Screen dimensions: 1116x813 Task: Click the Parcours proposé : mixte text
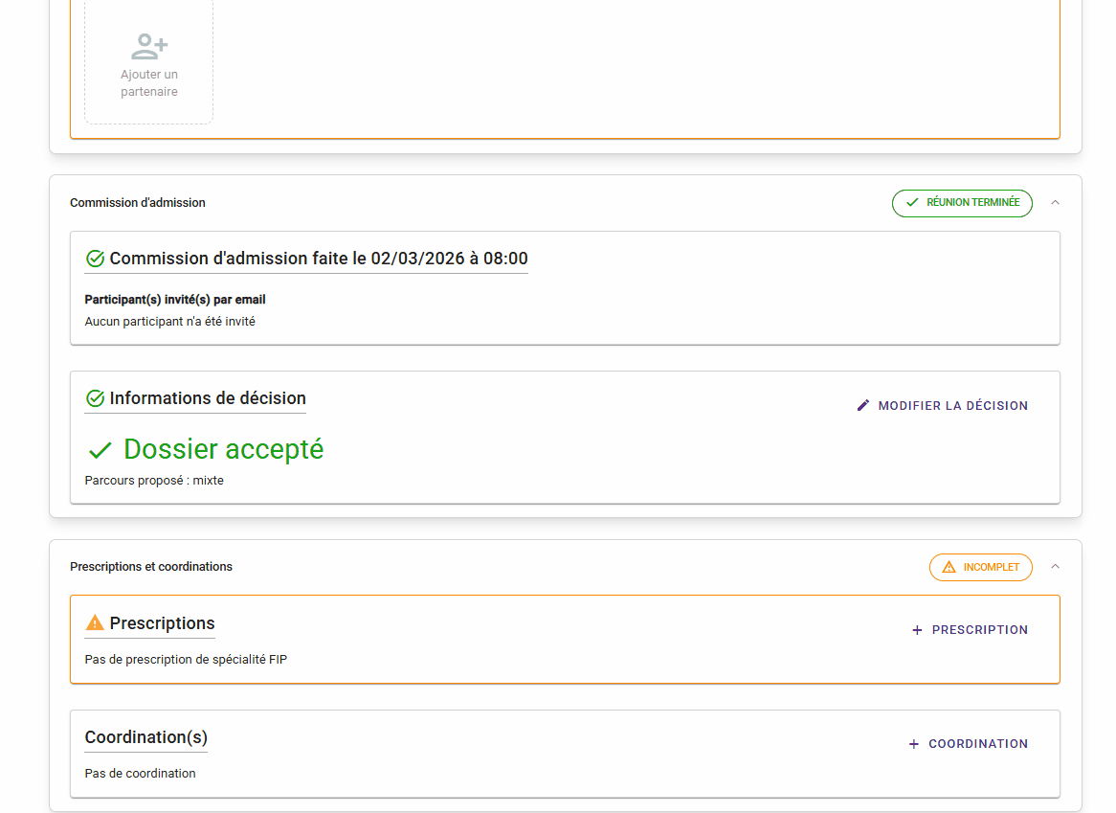point(154,481)
